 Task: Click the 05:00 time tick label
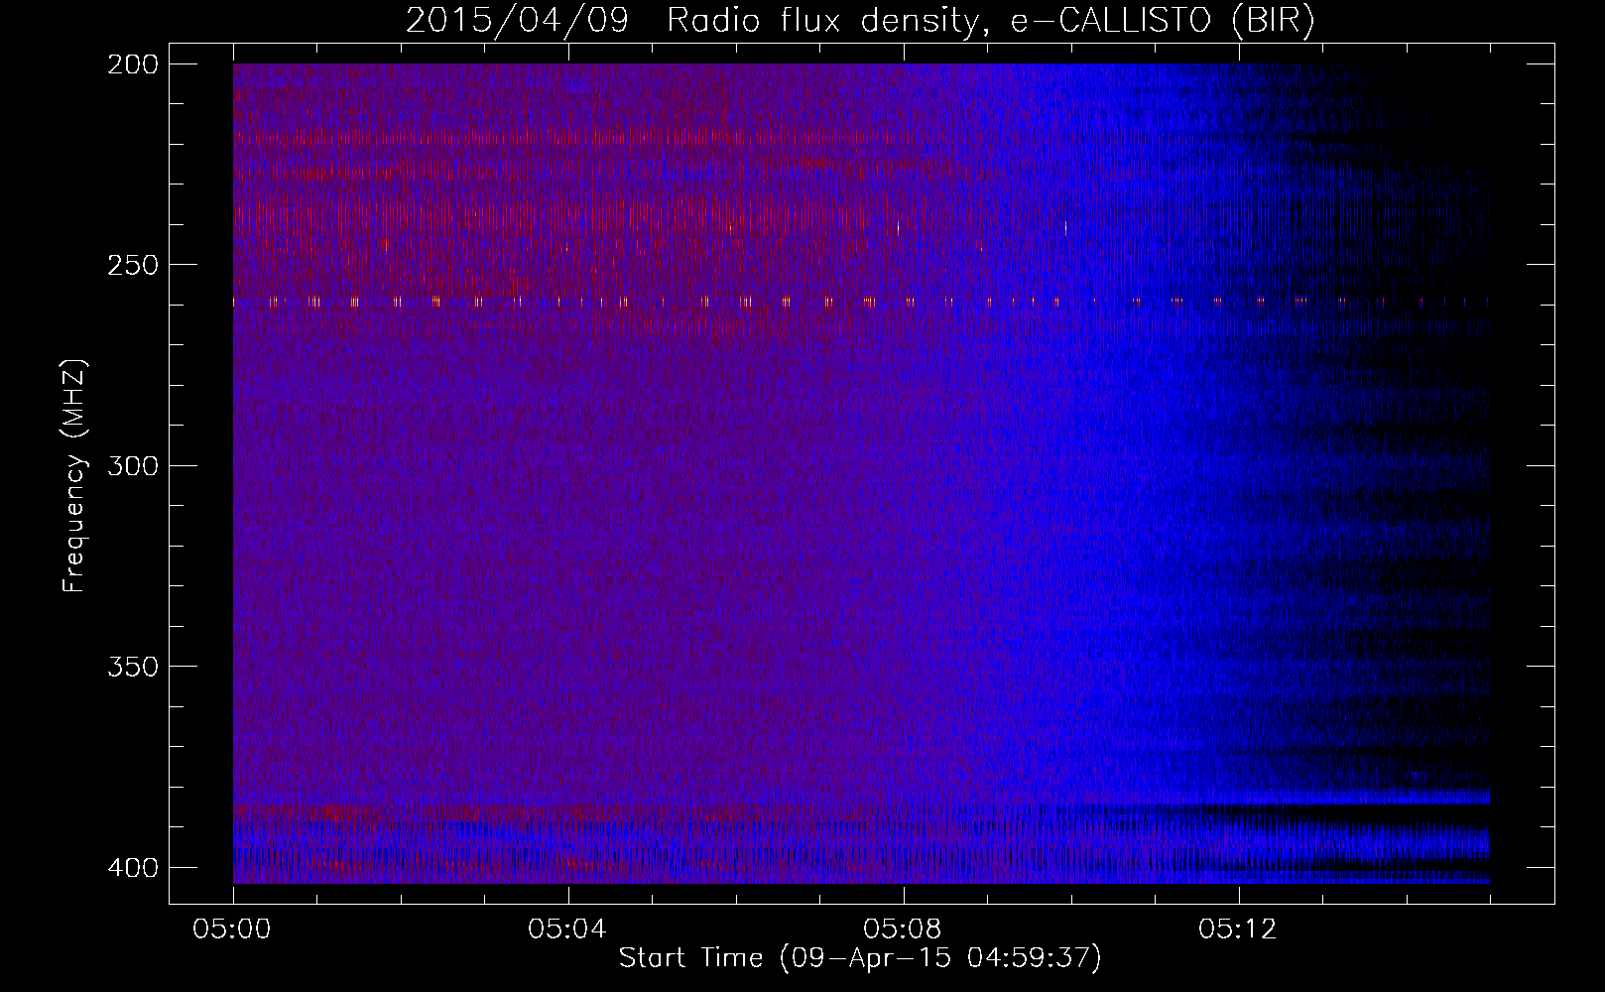point(232,929)
